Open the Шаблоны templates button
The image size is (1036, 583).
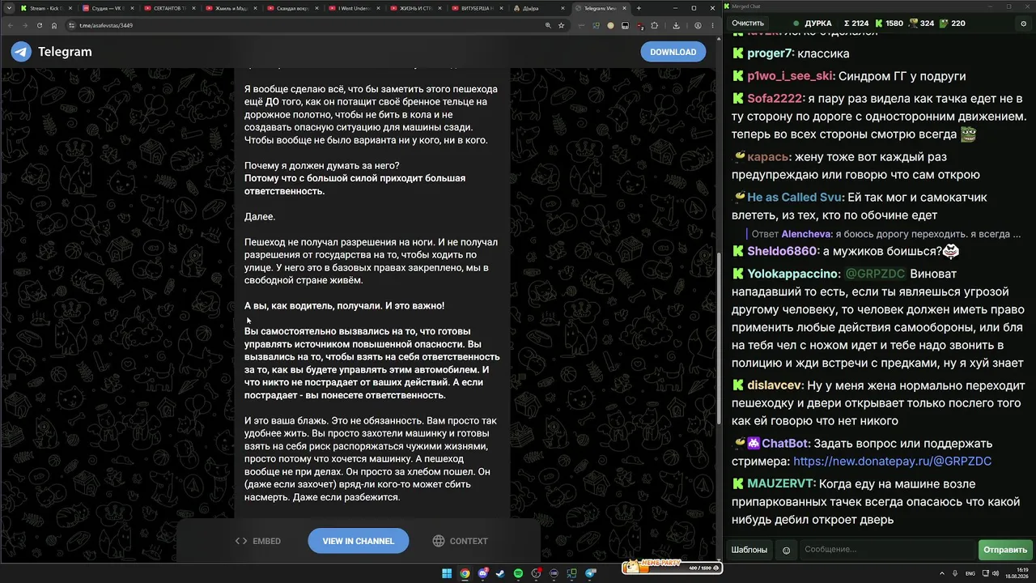click(749, 550)
